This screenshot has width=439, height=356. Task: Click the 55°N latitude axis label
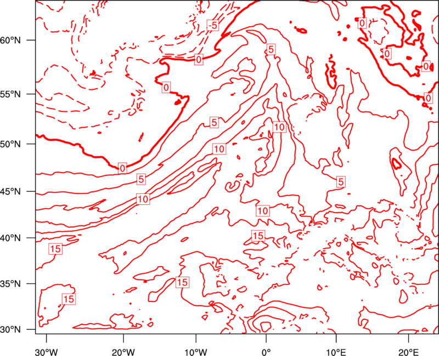point(10,94)
